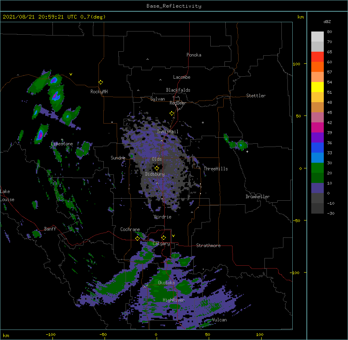The width and height of the screenshot is (348, 340).
Task: Click the yellow diamond marker above Calgary
Action: (x=164, y=238)
